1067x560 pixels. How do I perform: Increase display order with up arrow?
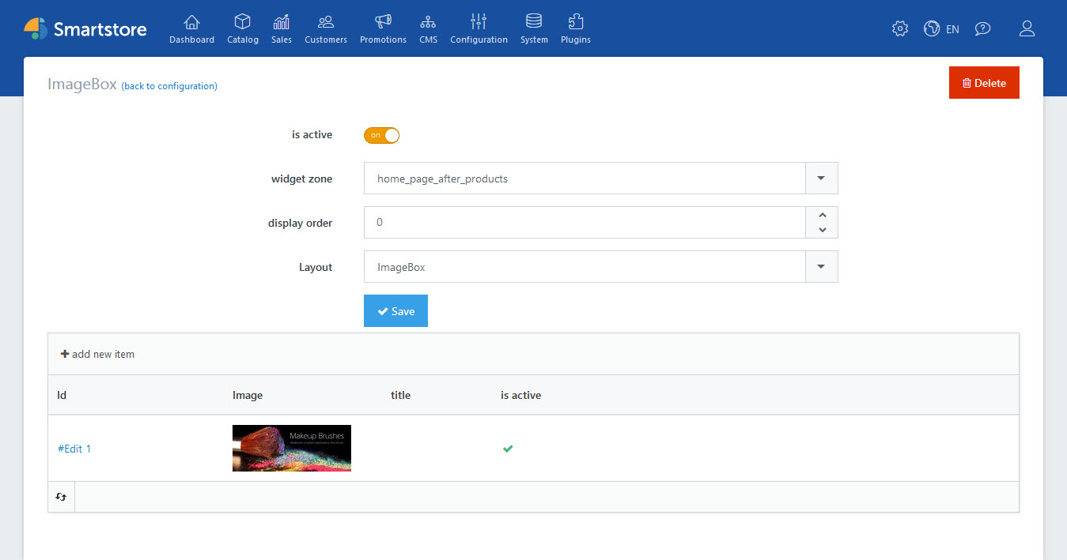[x=822, y=215]
